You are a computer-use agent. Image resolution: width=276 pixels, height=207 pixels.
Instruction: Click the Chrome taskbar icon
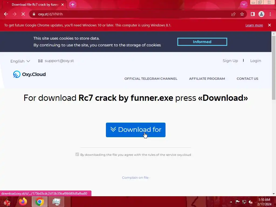coord(40,202)
